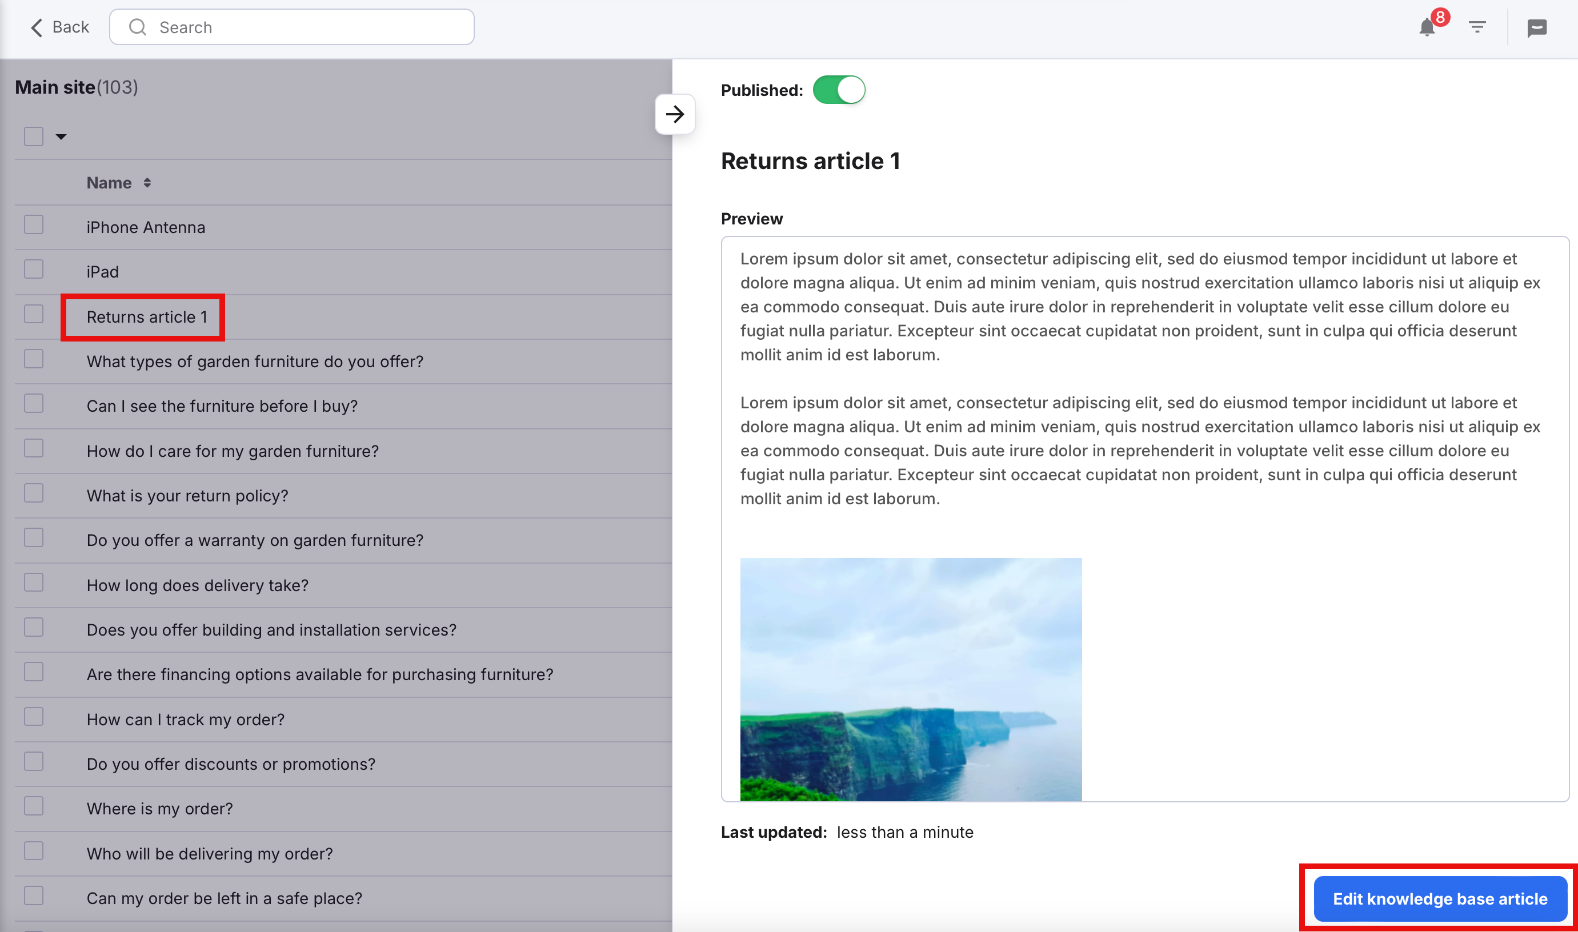Check the return policy checkbox
The width and height of the screenshot is (1578, 932).
[34, 493]
